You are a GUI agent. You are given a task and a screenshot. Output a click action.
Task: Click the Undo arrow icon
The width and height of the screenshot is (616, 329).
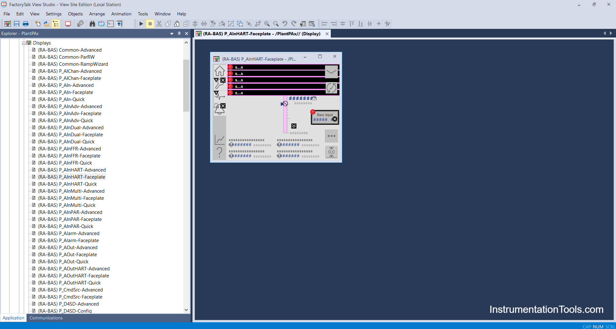click(285, 24)
